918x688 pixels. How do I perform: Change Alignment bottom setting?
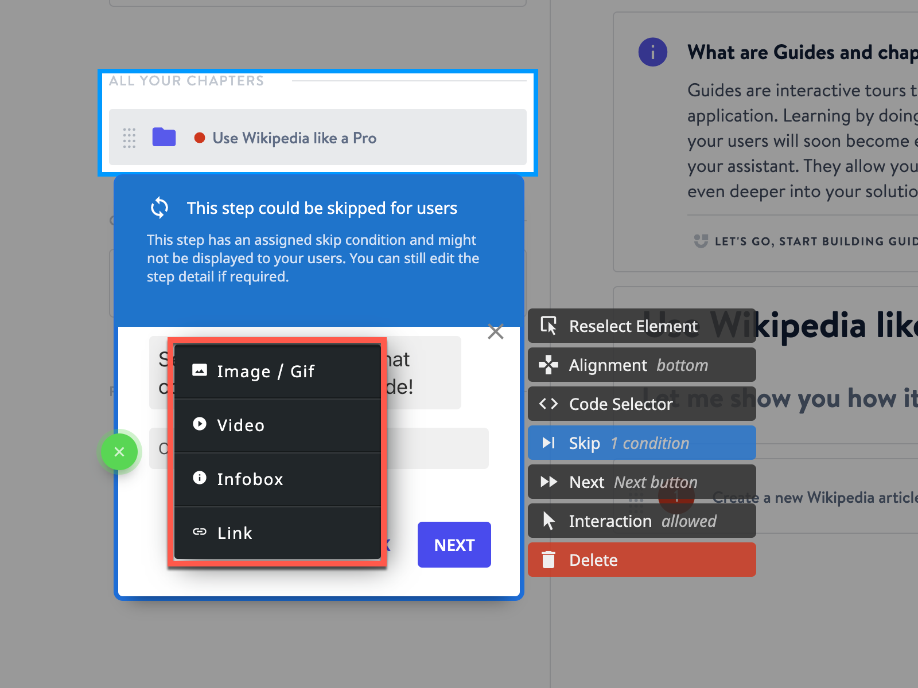(642, 365)
